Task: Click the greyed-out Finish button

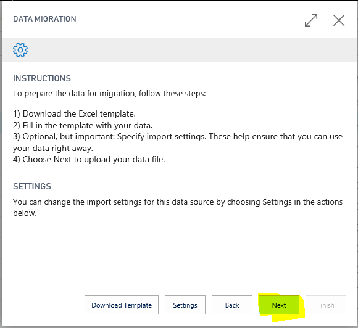Action: [x=326, y=305]
